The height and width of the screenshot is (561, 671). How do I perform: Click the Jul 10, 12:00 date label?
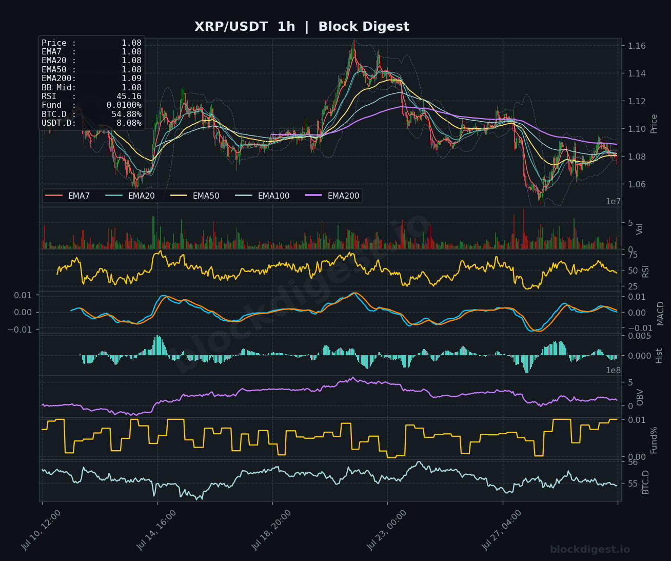tap(41, 530)
